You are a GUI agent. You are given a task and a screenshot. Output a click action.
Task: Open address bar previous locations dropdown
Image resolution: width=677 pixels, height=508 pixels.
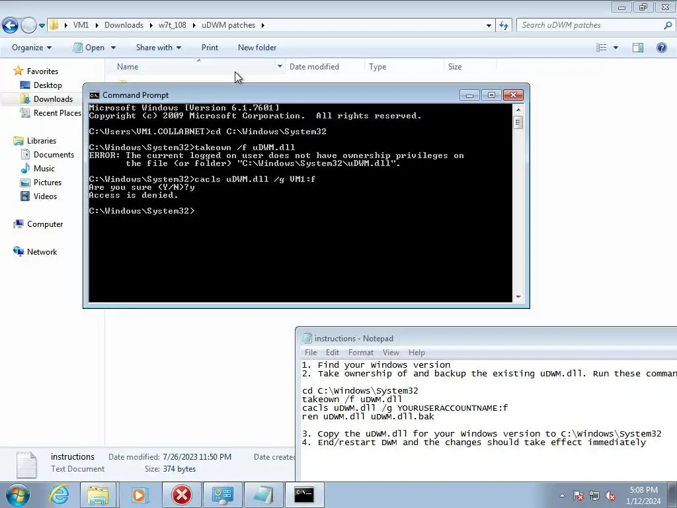pos(489,26)
